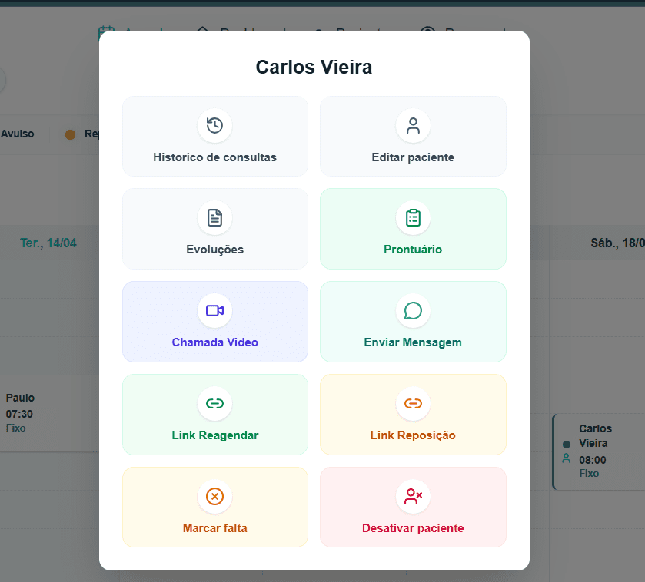645x582 pixels.
Task: Click the calendar icon in the top navigation
Action: [x=105, y=32]
